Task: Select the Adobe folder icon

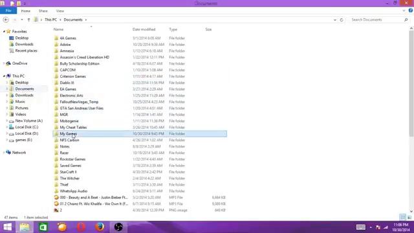Action: point(56,45)
